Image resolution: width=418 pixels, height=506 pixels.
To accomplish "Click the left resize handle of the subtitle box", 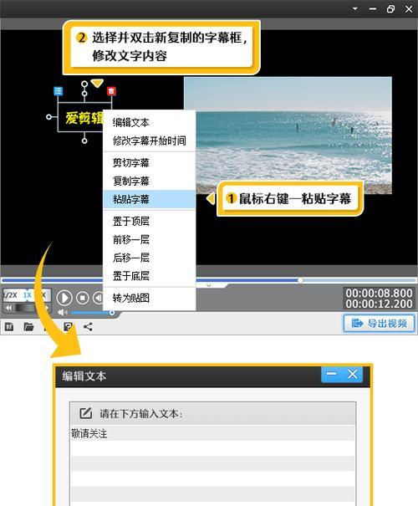I will click(48, 117).
